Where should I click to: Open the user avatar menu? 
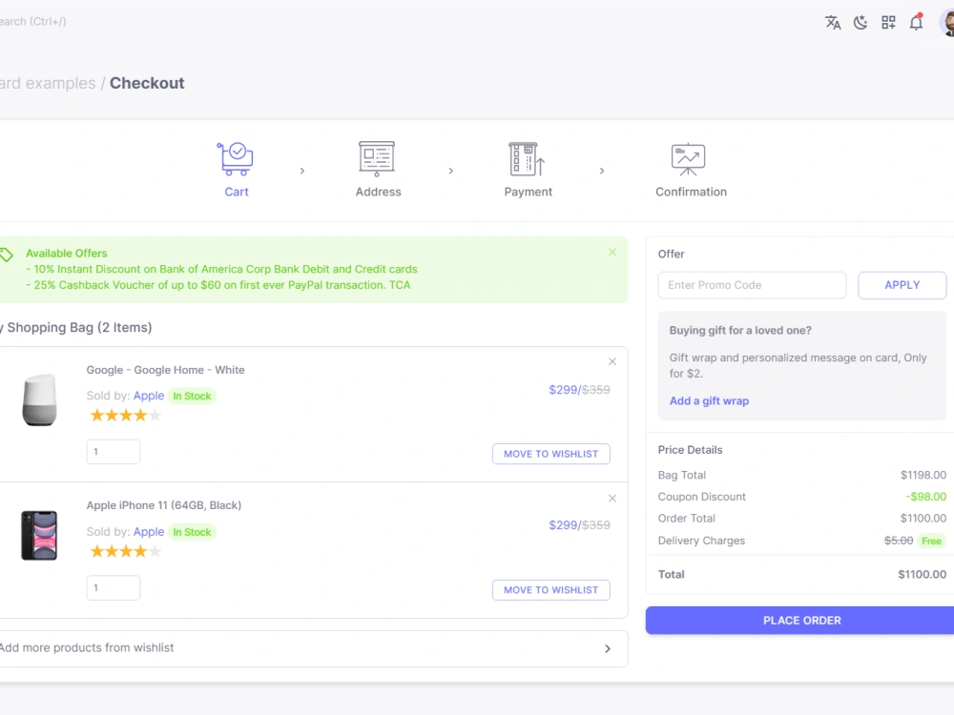pos(946,23)
